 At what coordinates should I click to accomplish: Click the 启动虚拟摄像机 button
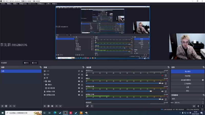(186, 80)
